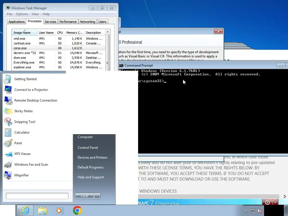Select devenv.exe *32 process row

pos(58,53)
